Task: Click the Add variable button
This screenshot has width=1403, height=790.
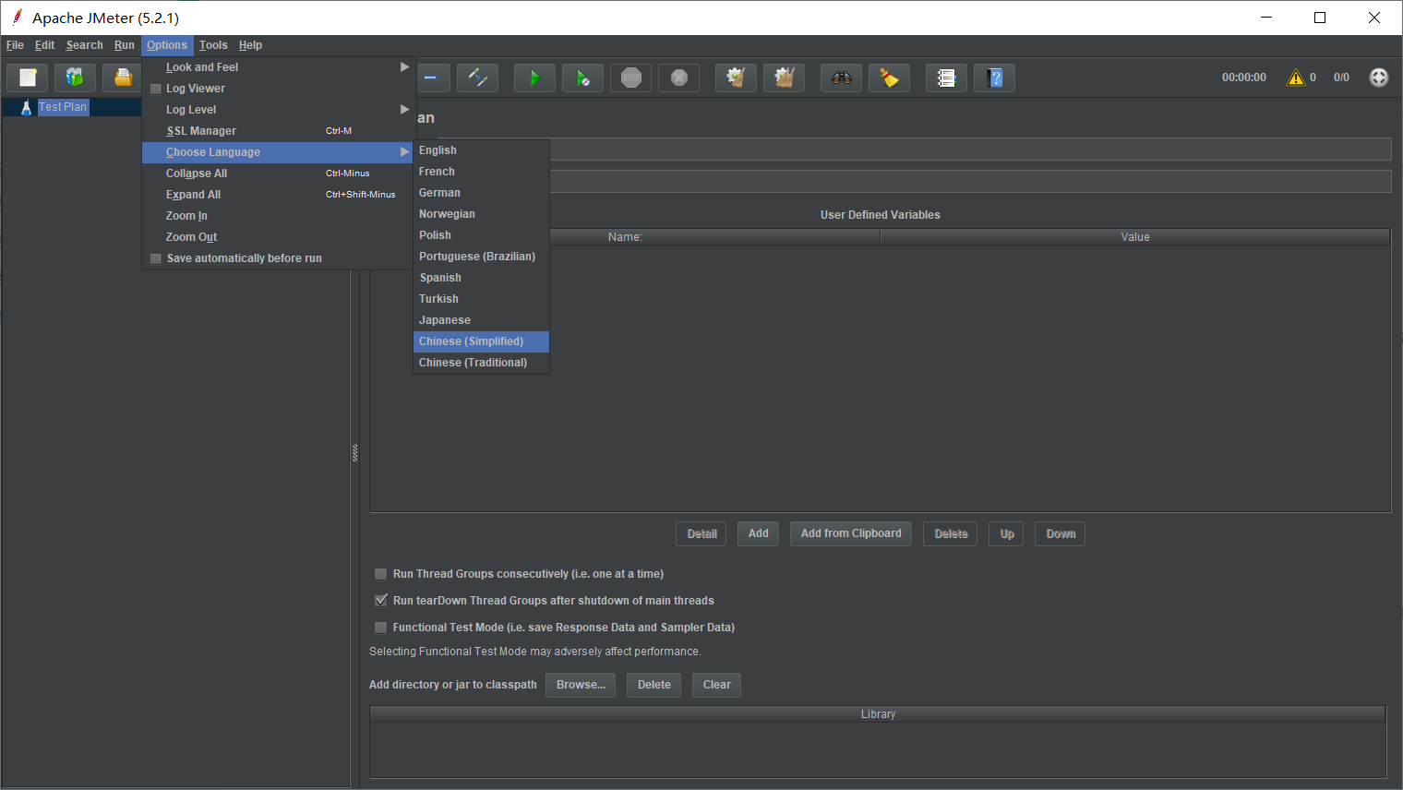Action: click(x=759, y=533)
